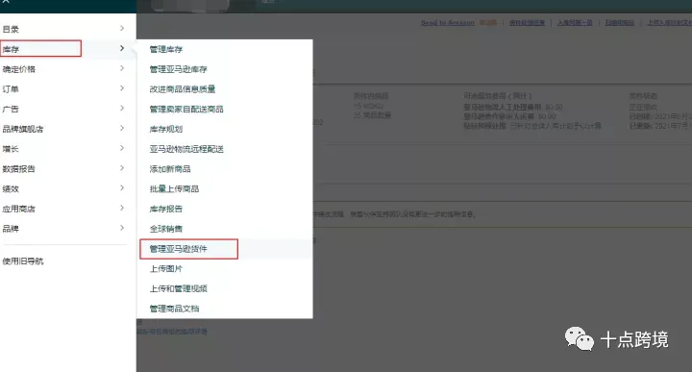The height and width of the screenshot is (372, 692).
Task: Expand the chevron next to 订单
Action: point(122,88)
